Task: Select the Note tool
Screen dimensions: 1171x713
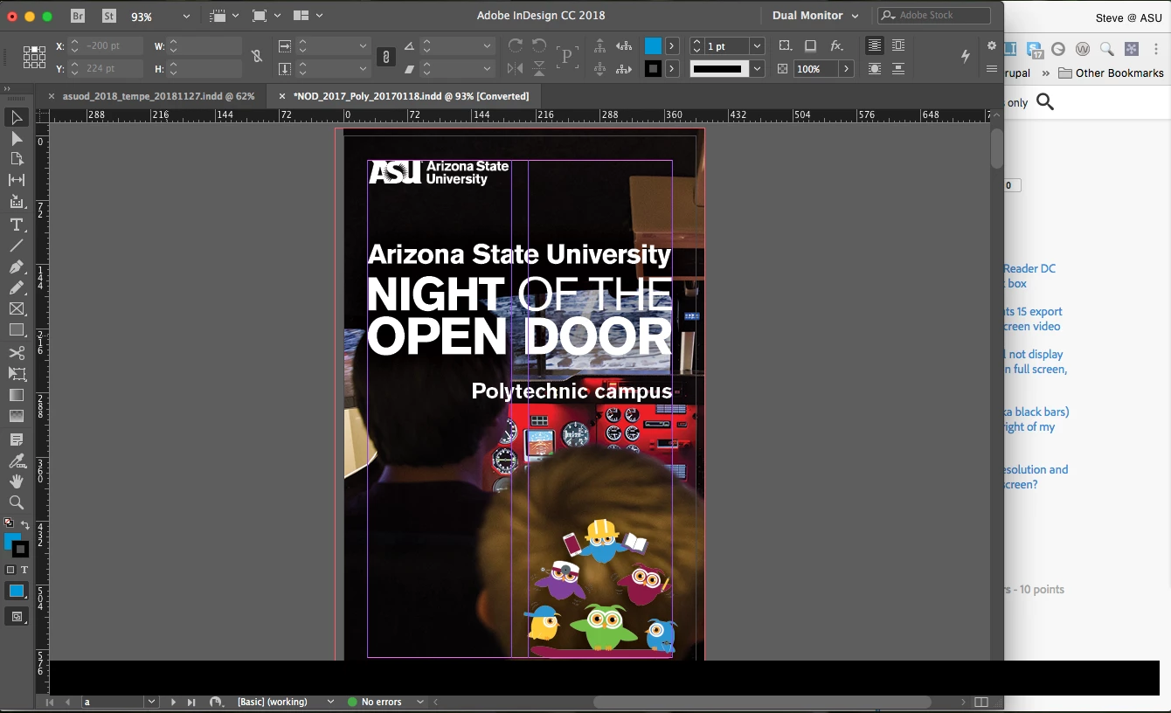Action: 17,439
